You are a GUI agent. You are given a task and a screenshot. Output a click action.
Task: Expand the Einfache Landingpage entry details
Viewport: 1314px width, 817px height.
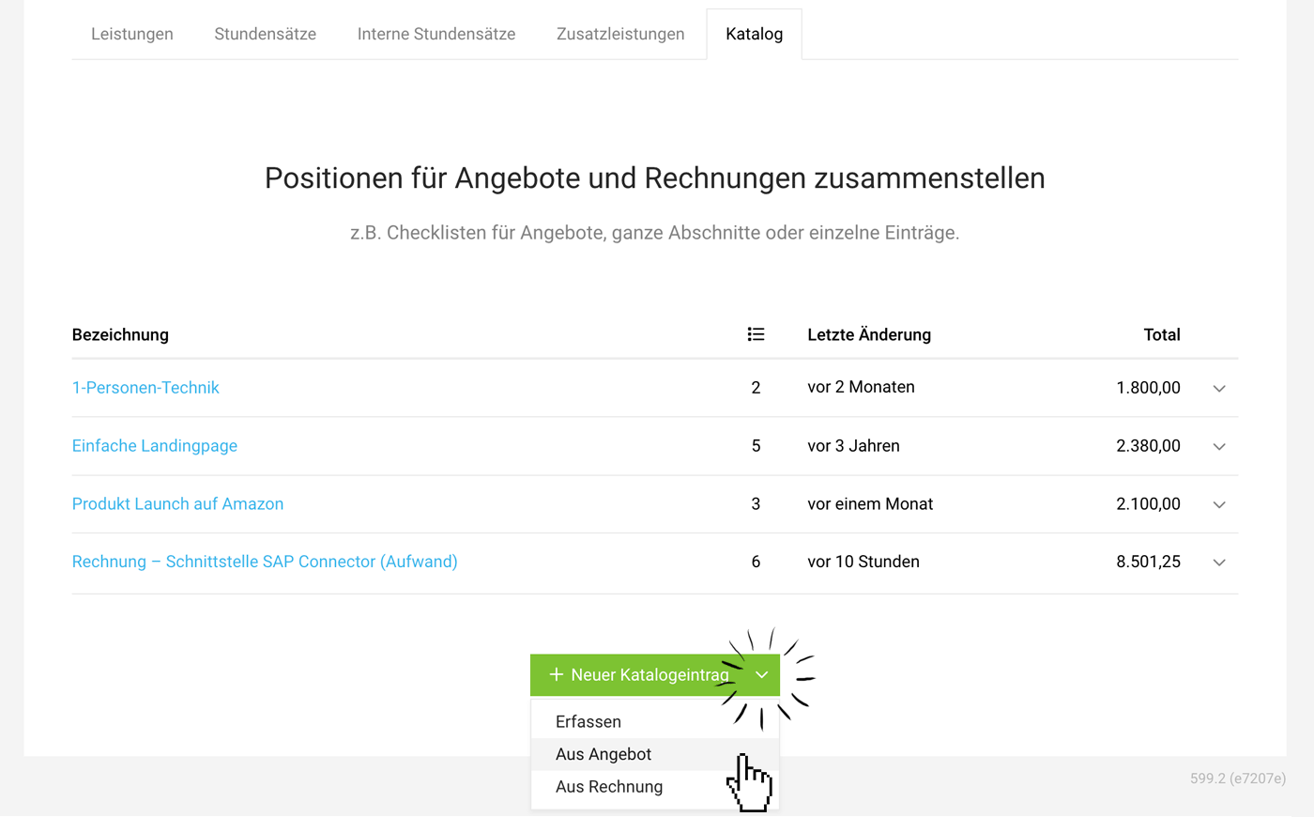coord(1218,446)
